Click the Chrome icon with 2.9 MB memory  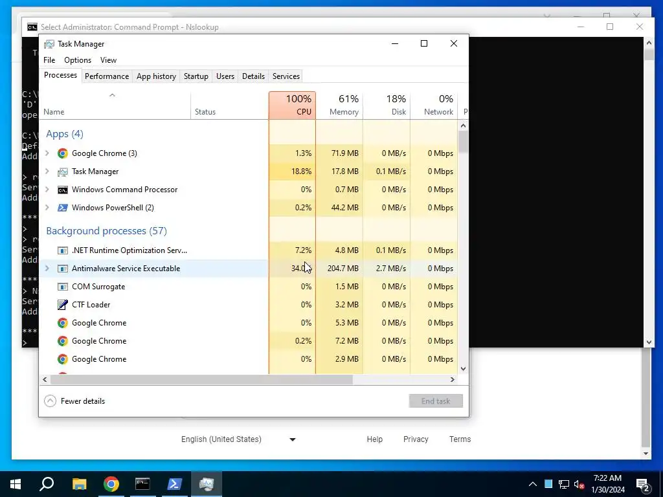pyautogui.click(x=63, y=359)
